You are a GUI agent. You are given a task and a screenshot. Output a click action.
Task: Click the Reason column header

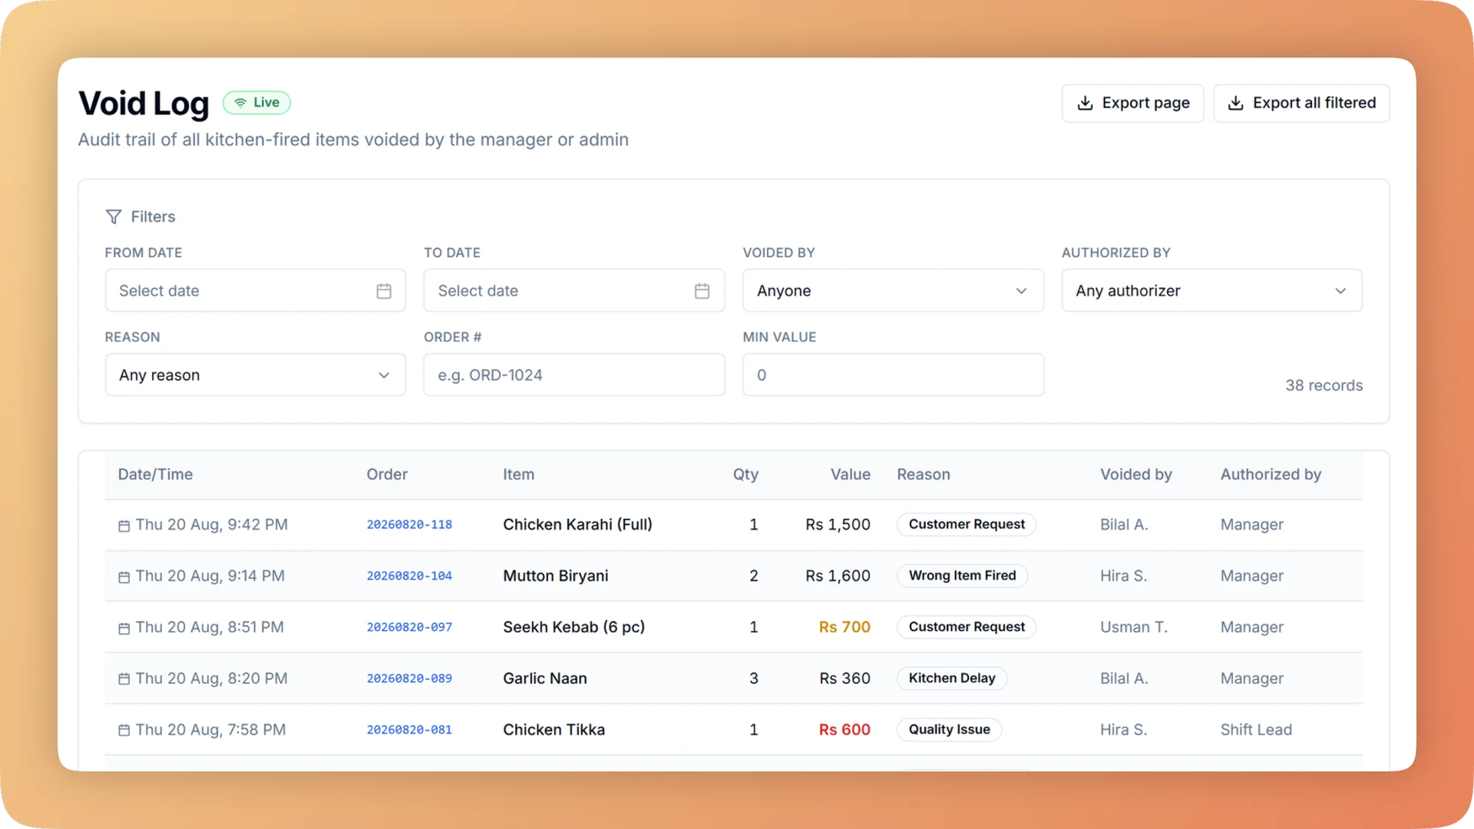[924, 474]
